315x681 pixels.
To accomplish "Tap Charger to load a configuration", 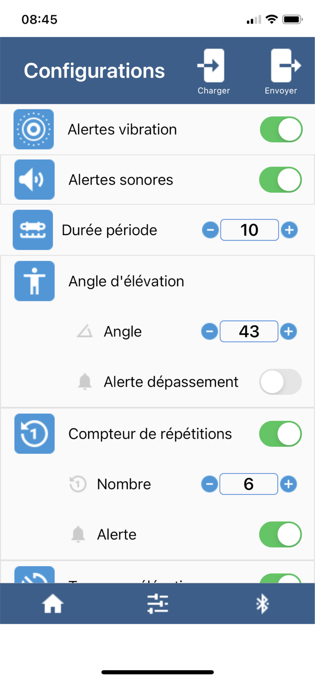I will tap(213, 68).
